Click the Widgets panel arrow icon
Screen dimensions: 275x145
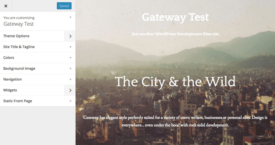(70, 90)
